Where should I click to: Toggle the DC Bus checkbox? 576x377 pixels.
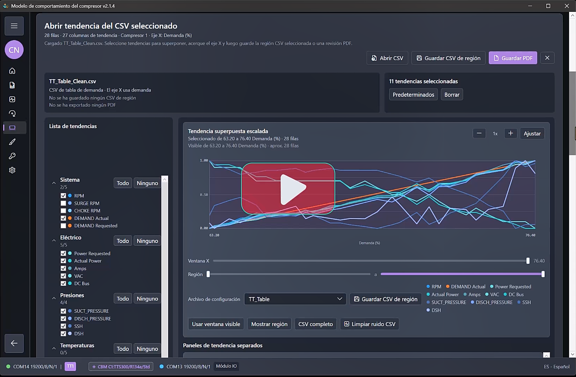63,283
